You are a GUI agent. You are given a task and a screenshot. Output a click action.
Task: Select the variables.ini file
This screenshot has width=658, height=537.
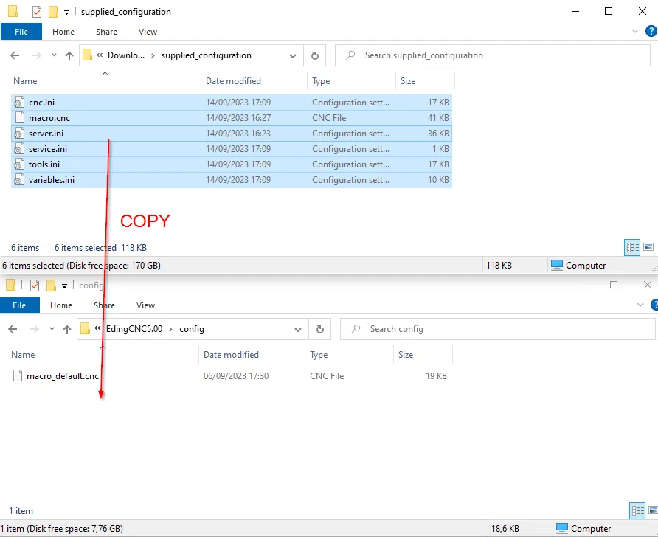232,180
